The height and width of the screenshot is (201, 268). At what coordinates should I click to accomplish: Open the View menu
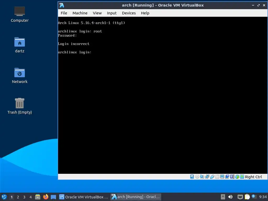click(x=97, y=13)
